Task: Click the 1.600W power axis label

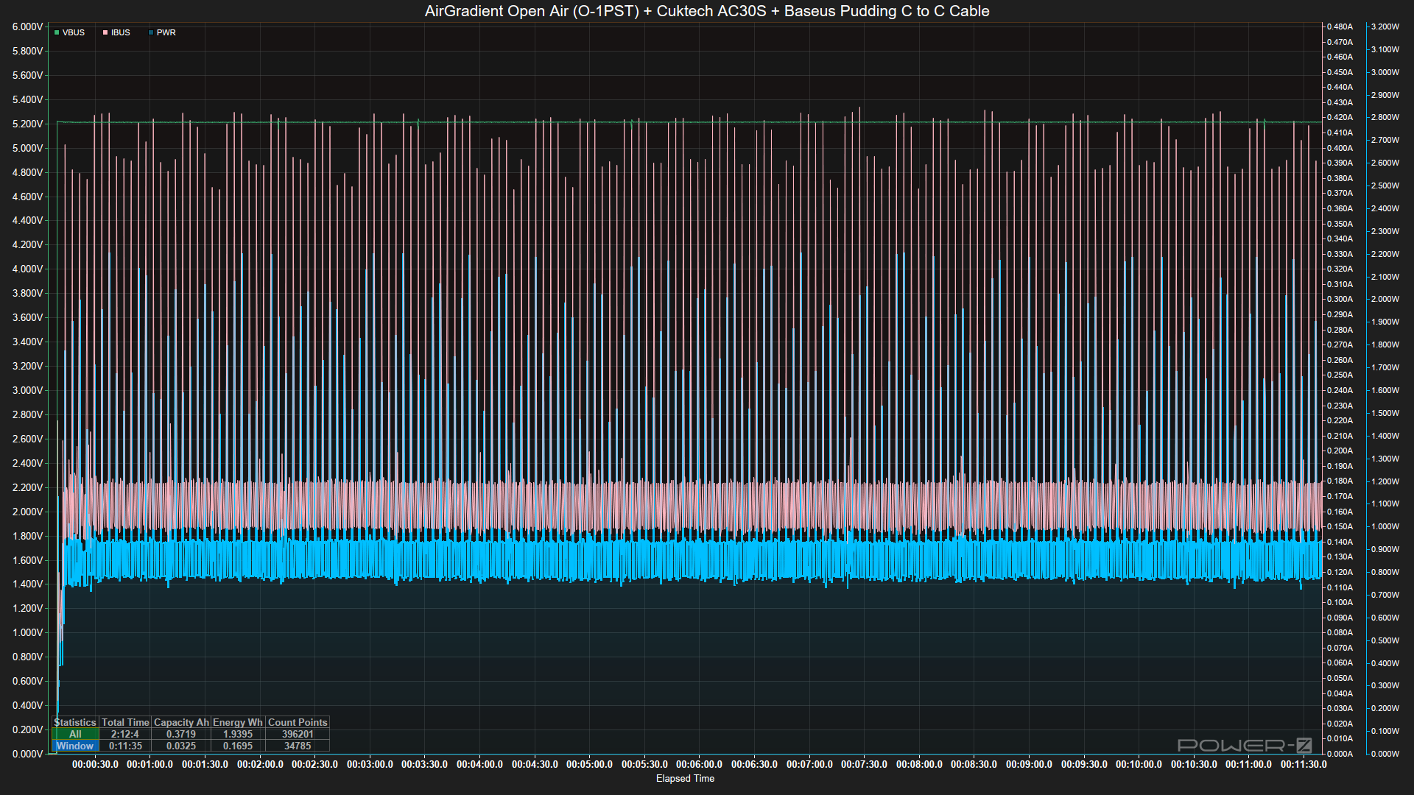Action: point(1385,390)
